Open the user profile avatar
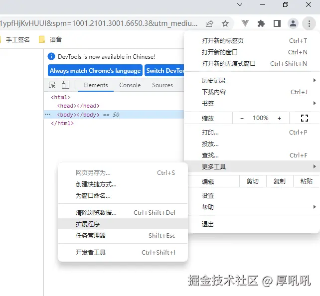The height and width of the screenshot is (296, 320). click(293, 23)
